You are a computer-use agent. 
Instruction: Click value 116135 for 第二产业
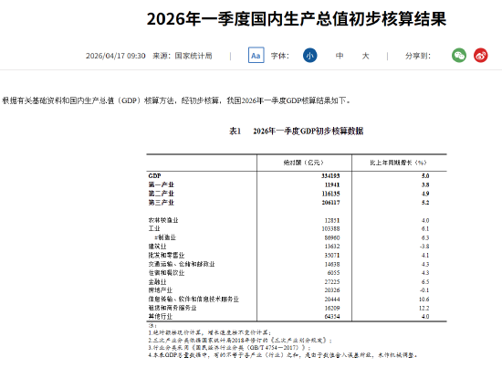coord(330,194)
